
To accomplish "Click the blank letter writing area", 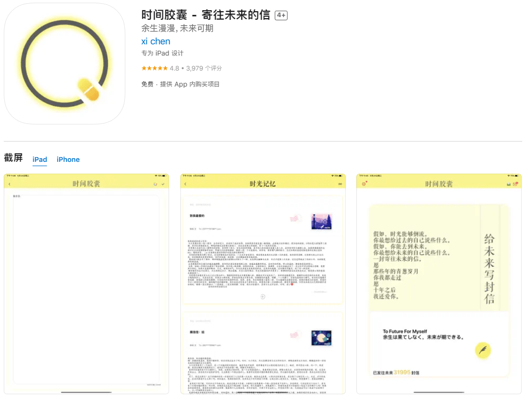I will 86,290.
